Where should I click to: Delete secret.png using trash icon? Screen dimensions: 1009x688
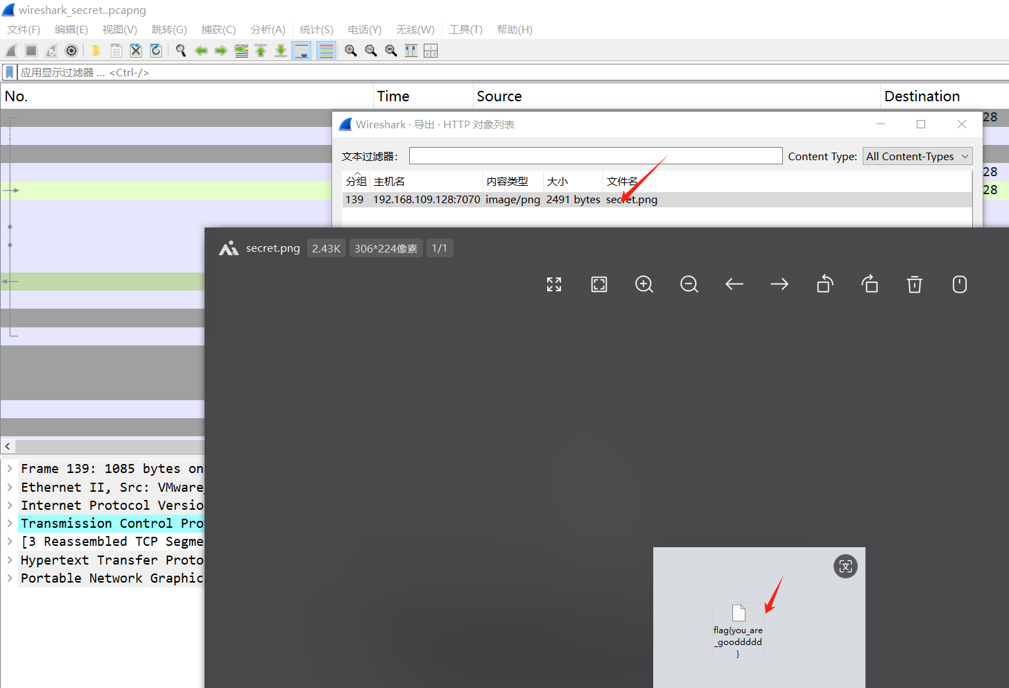(915, 284)
